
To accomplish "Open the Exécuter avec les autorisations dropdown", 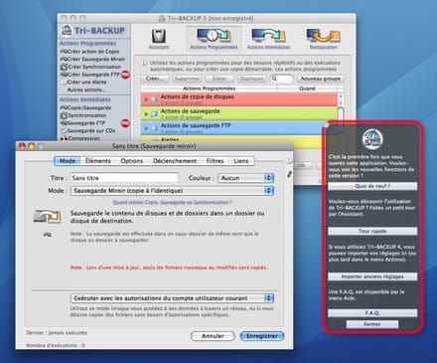I will point(172,298).
